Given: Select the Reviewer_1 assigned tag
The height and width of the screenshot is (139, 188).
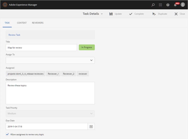Looking at the screenshot, I should click(x=53, y=74).
